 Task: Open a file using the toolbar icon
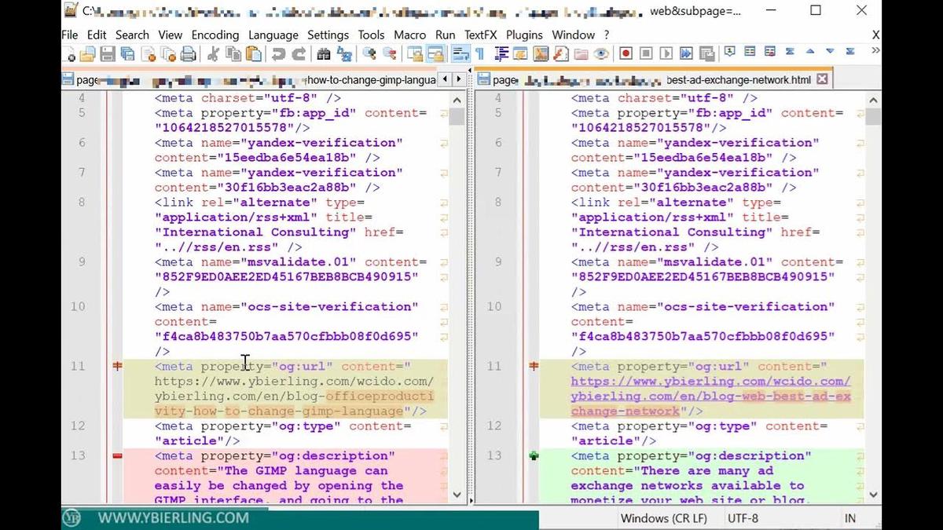pyautogui.click(x=89, y=53)
